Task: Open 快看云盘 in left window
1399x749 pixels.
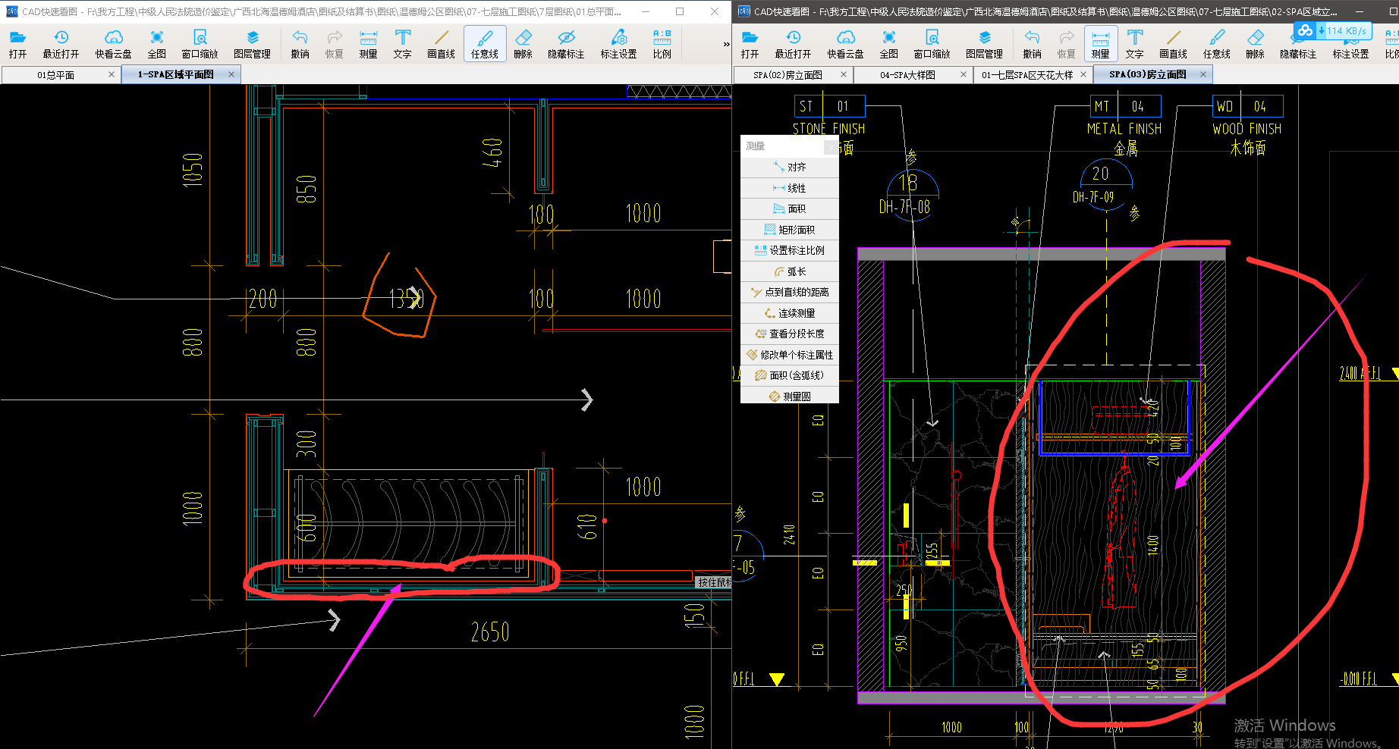Action: pos(113,44)
